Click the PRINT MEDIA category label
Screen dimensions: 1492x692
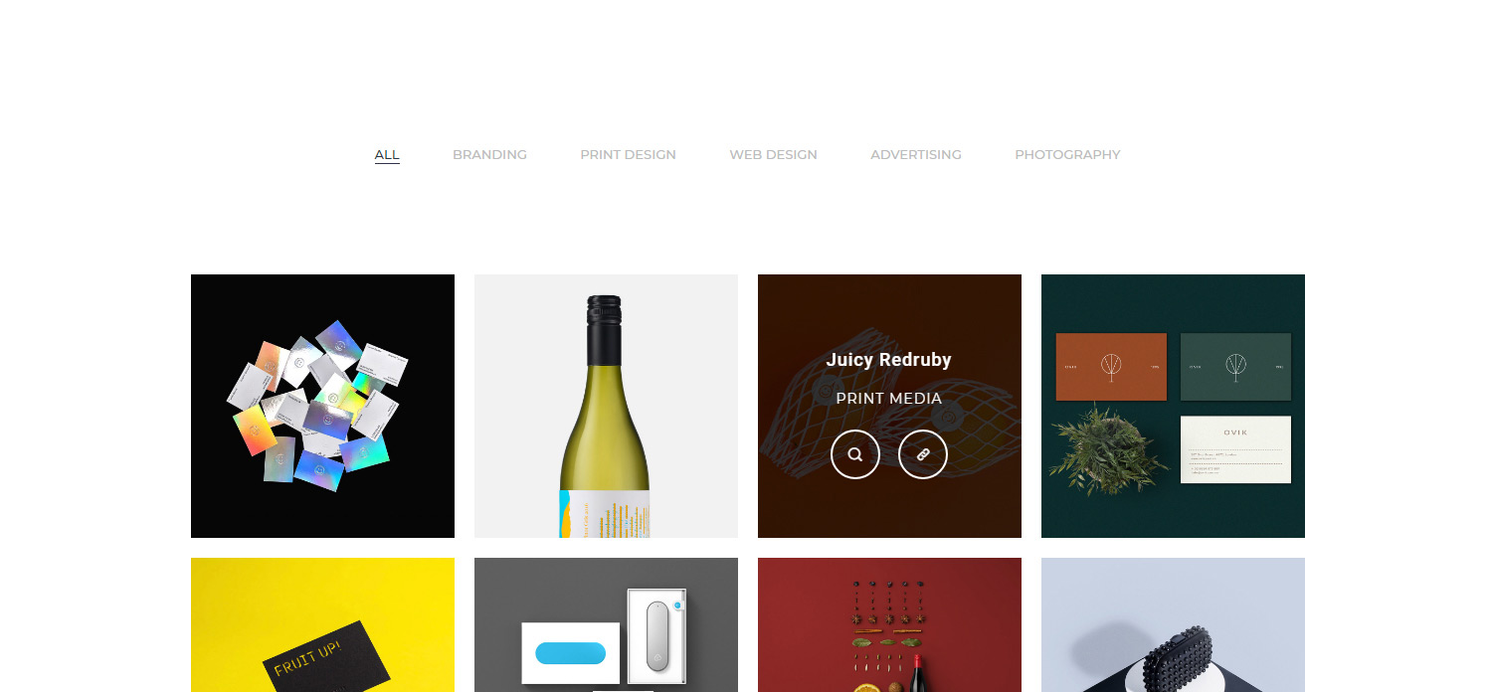click(889, 399)
